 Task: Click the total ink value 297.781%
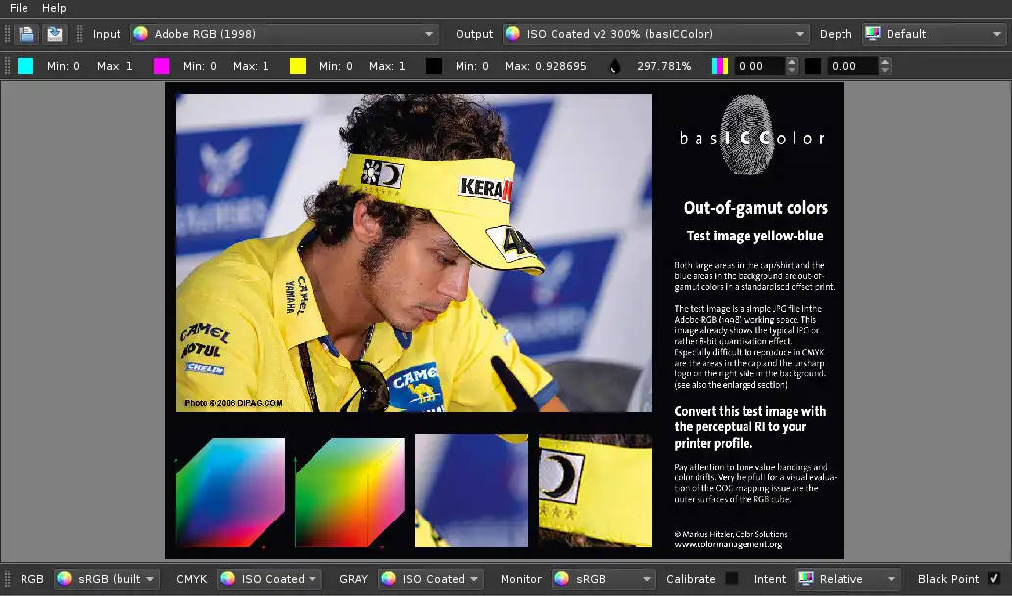[x=663, y=66]
